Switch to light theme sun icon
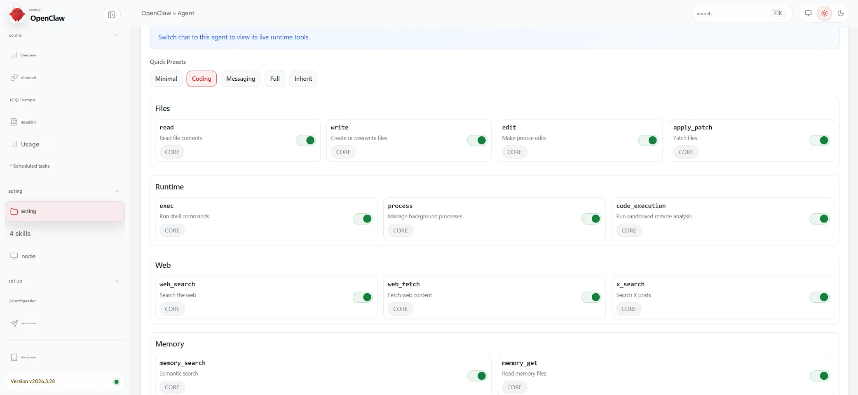This screenshot has height=395, width=858. pos(824,13)
